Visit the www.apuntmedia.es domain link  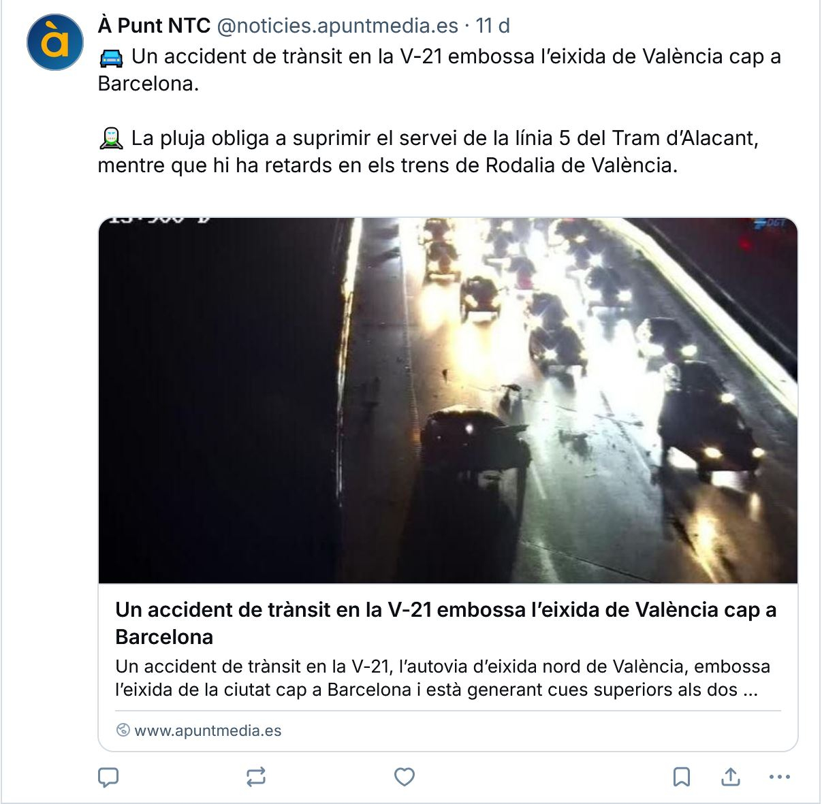(x=208, y=730)
